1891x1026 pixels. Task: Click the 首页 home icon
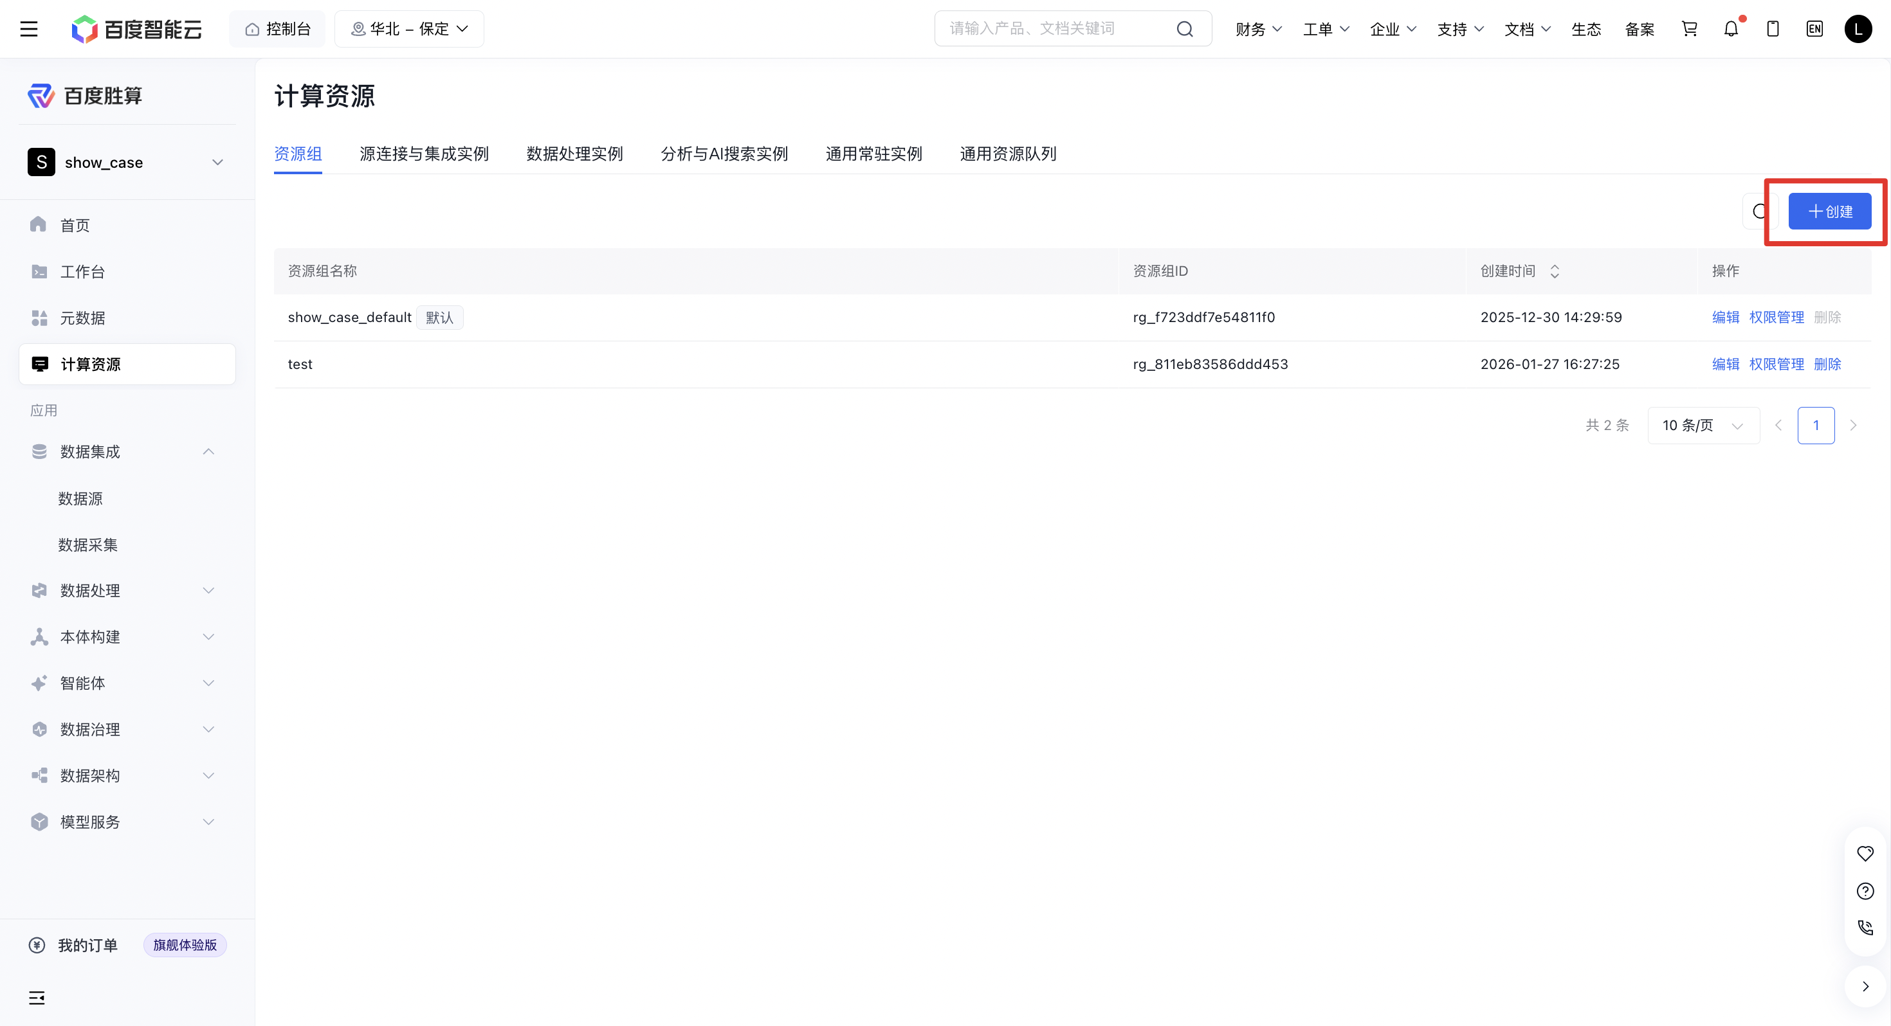pyautogui.click(x=38, y=224)
